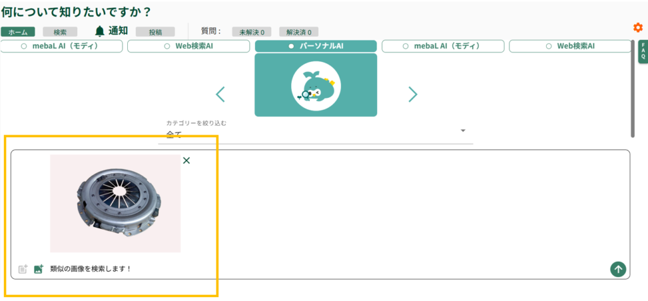Image resolution: width=648 pixels, height=301 pixels.
Task: Remove attached image with the X icon
Action: click(186, 161)
